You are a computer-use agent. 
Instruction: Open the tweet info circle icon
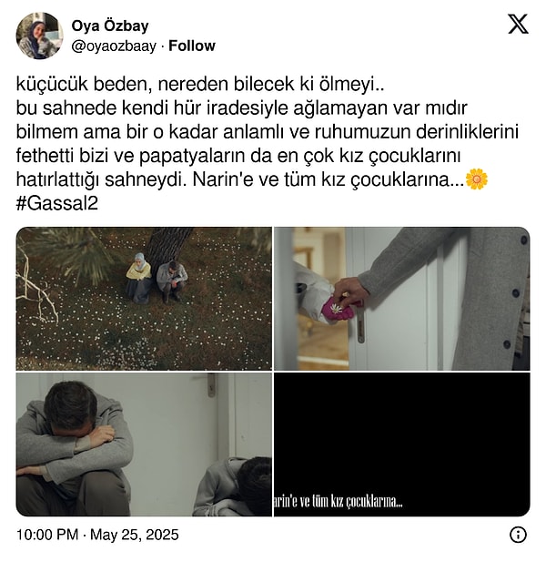pos(518,535)
